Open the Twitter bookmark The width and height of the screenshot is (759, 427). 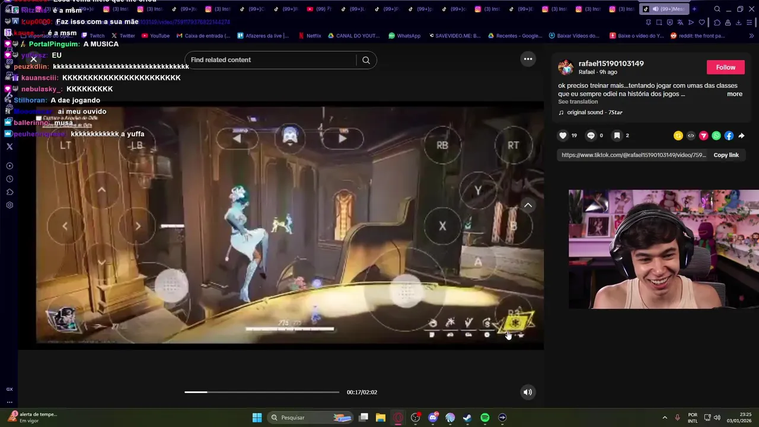point(123,36)
